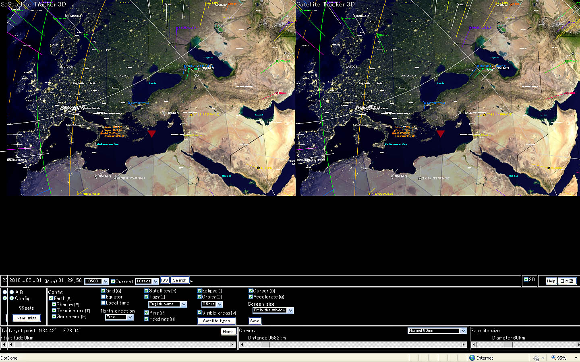Select MOZHAYETS 4 satellite marker in left view

point(129,103)
